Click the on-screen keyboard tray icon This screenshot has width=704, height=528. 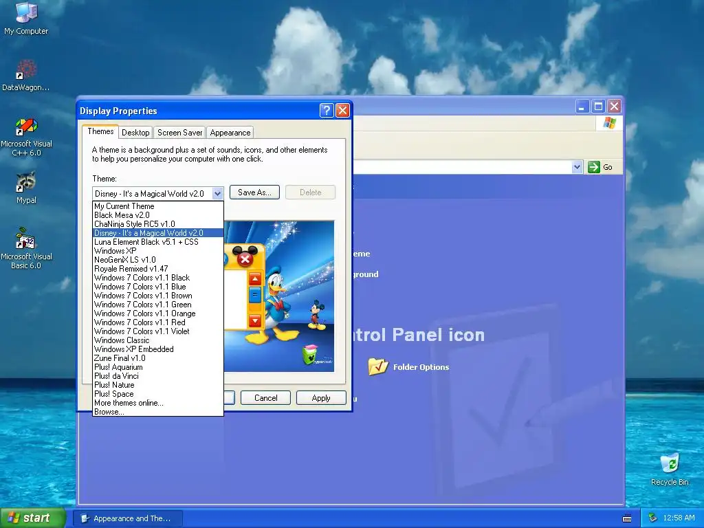(x=627, y=518)
